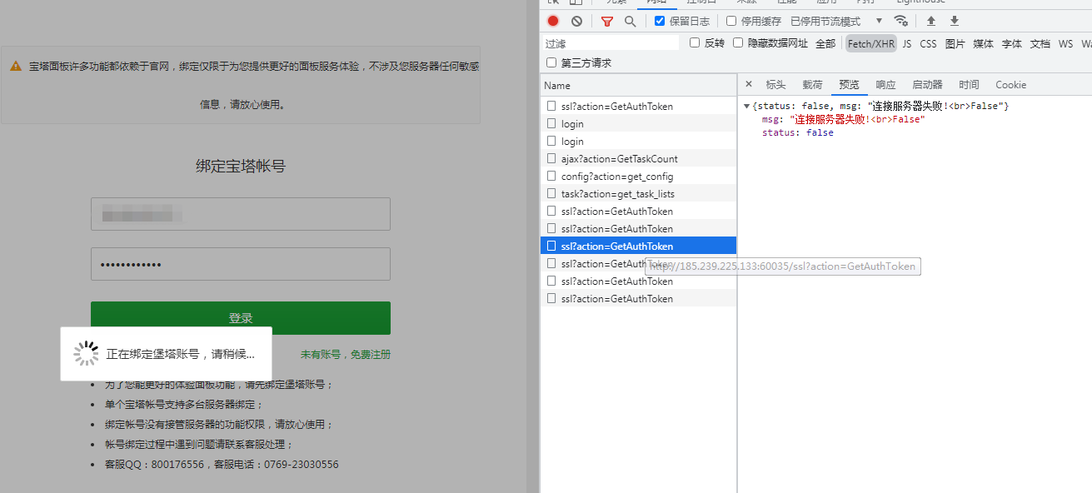Select the ajax?action=GetTaskCount request
The height and width of the screenshot is (493, 1092).
638,158
